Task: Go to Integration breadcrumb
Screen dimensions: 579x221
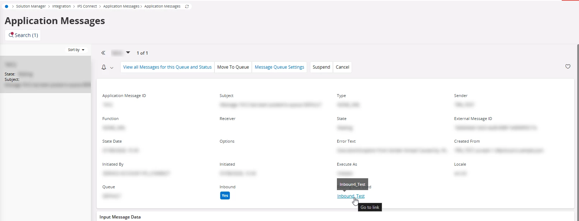Action: tap(61, 6)
